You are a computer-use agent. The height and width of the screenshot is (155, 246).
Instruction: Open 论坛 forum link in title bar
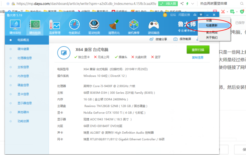click(173, 15)
